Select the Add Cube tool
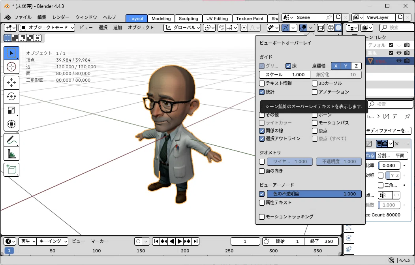This screenshot has width=415, height=265. click(x=11, y=170)
